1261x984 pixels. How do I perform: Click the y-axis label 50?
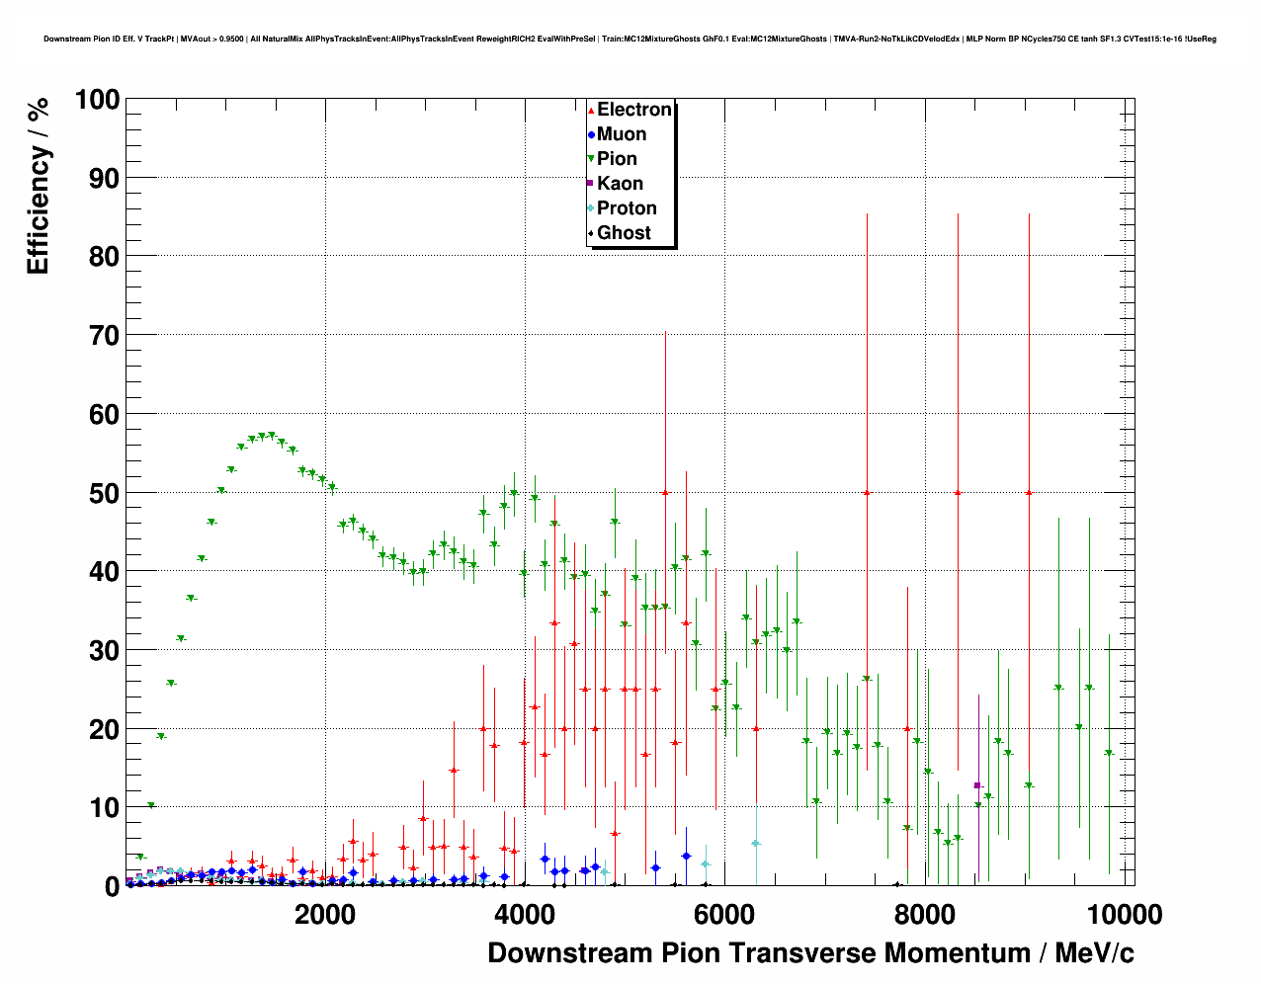coord(104,493)
